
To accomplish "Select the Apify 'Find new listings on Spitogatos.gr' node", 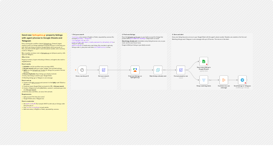I will pyautogui.click(x=135, y=70).
